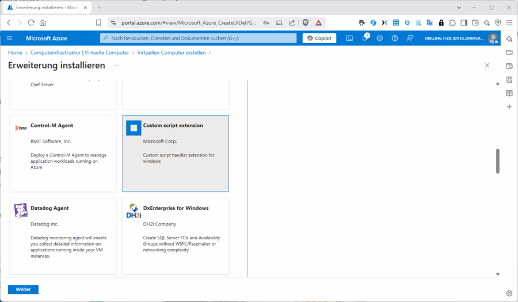The height and width of the screenshot is (302, 518).
Task: Launch Copilot from the Azure header
Action: tap(319, 39)
